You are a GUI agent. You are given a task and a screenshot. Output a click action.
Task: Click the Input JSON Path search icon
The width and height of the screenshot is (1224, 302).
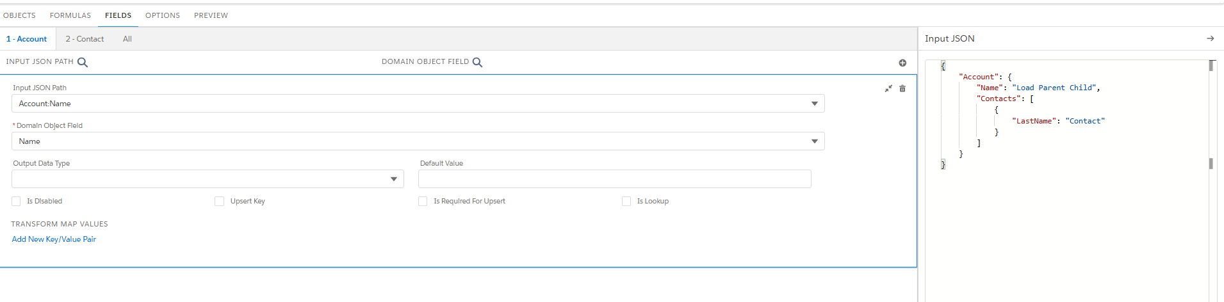click(83, 62)
